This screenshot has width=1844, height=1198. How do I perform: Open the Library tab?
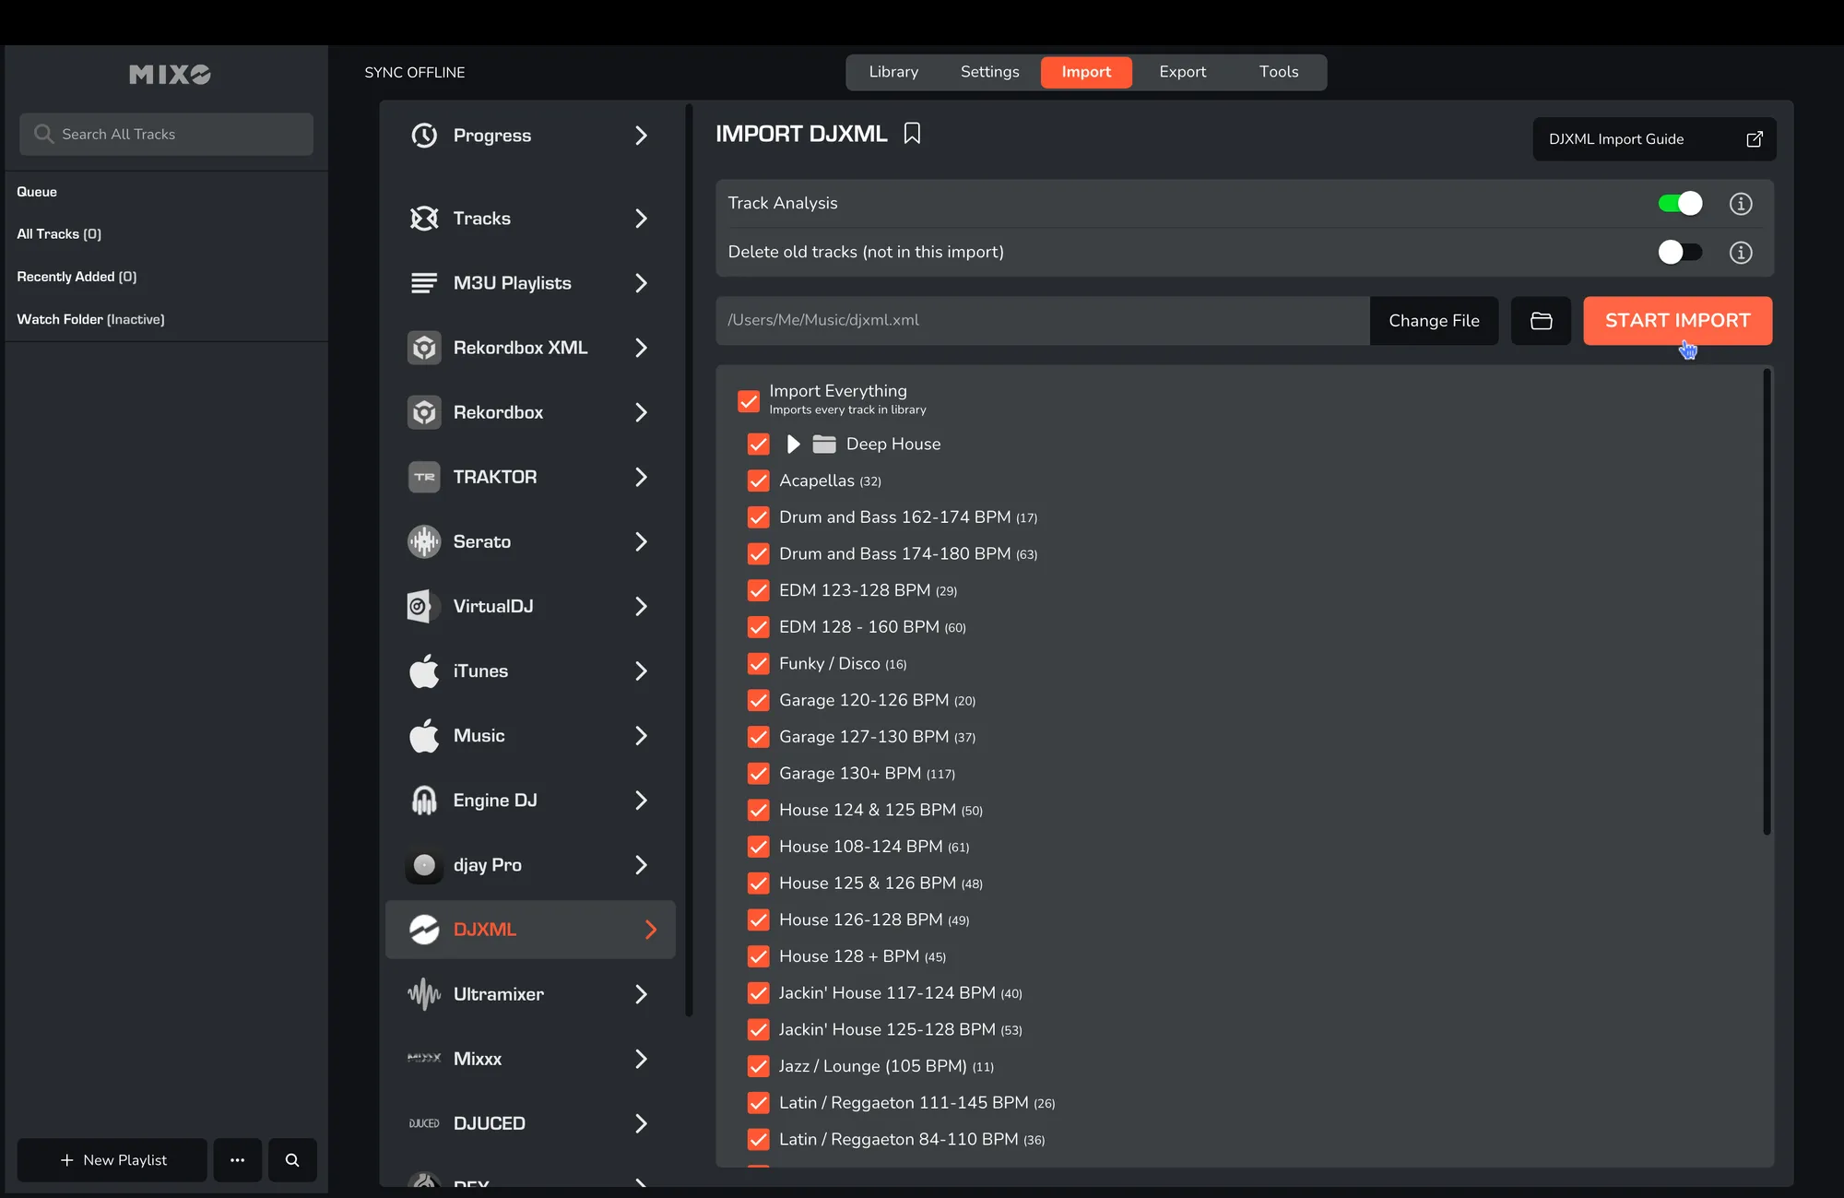[892, 72]
